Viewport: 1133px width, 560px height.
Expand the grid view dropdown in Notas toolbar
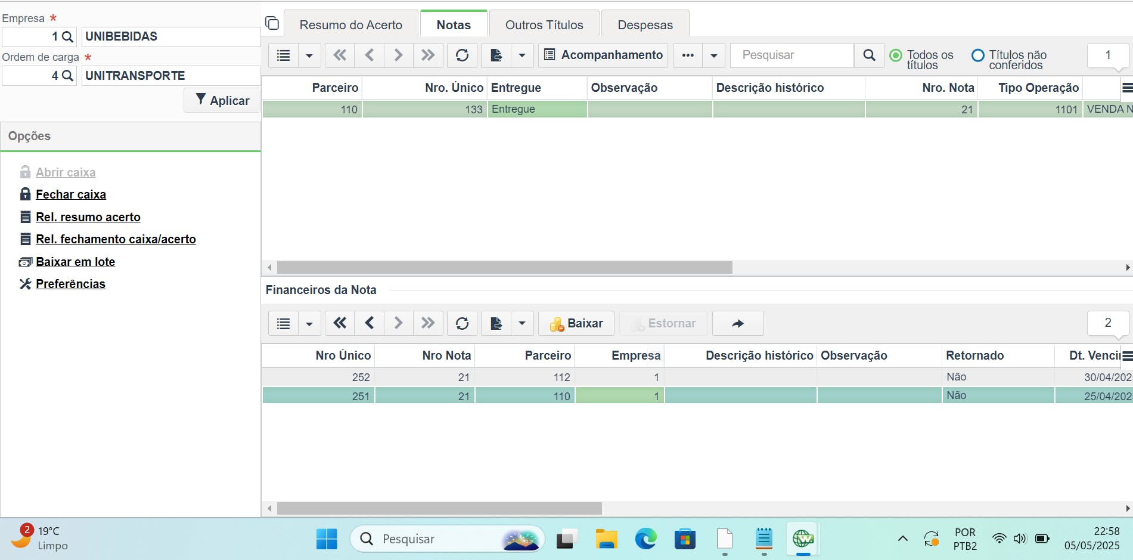pos(309,55)
